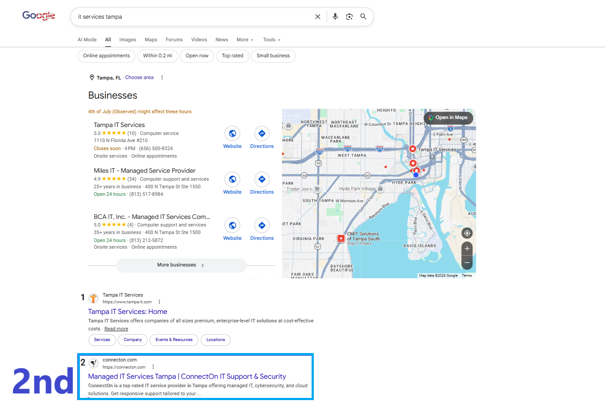This screenshot has height=405, width=605.
Task: Click the Hyde Park Village label on the map
Action: [357, 189]
